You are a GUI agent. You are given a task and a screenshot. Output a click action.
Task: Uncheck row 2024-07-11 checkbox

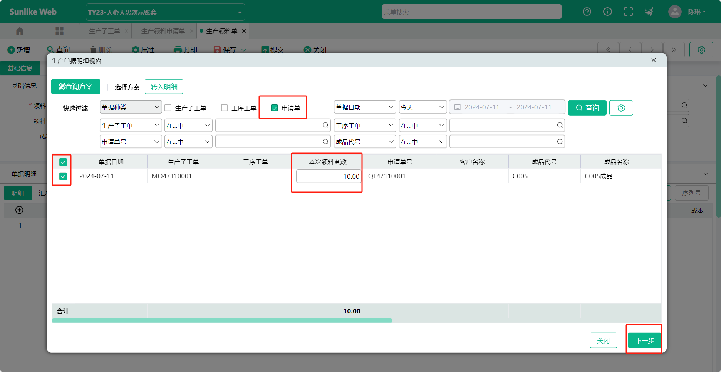coord(63,176)
